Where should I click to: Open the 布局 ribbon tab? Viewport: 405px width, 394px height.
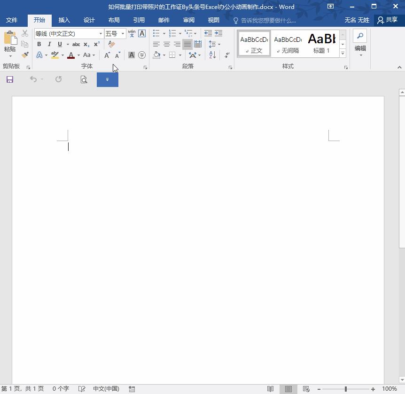click(x=114, y=20)
